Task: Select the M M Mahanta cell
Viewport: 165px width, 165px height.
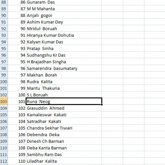Action: tap(64, 9)
